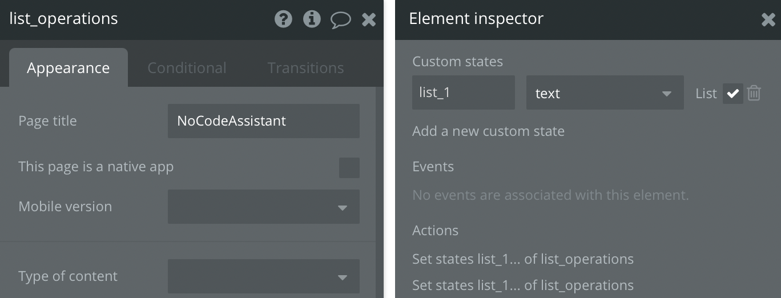Switch to the Transitions tab
This screenshot has width=781, height=298.
click(x=305, y=68)
